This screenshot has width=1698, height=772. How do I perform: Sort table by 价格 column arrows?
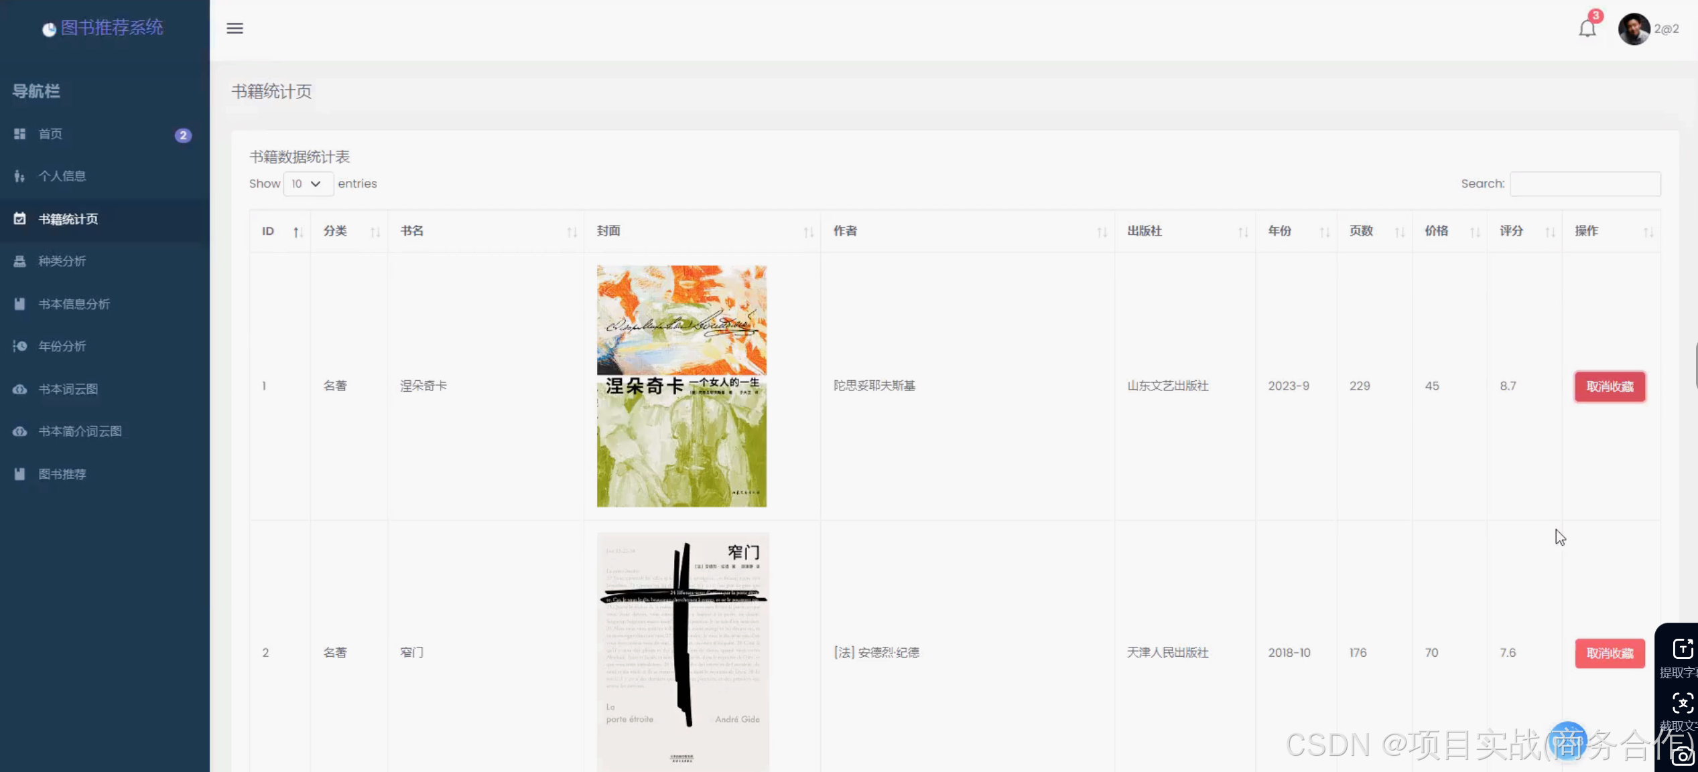pos(1474,232)
